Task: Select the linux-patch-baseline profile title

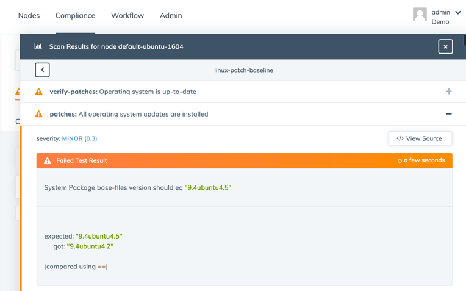Action: pyautogui.click(x=243, y=70)
